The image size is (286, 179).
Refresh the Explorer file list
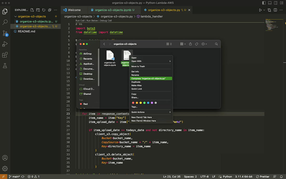coord(44,10)
